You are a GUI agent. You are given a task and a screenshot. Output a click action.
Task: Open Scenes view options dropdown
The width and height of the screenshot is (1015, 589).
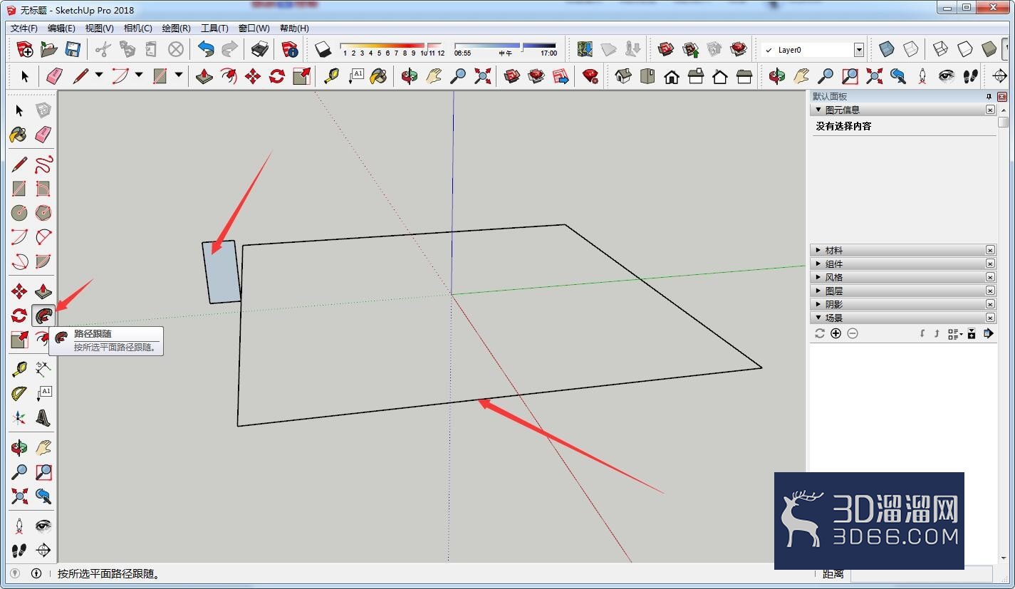coord(955,333)
